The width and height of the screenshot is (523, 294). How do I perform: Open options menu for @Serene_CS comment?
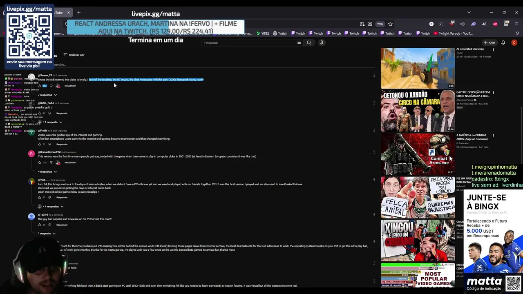click(x=374, y=75)
